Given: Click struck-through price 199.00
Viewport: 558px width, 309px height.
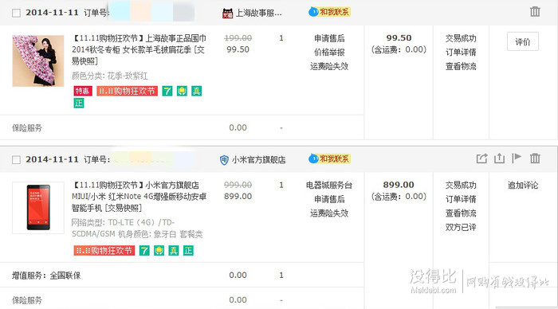Looking at the screenshot, I should click(238, 37).
